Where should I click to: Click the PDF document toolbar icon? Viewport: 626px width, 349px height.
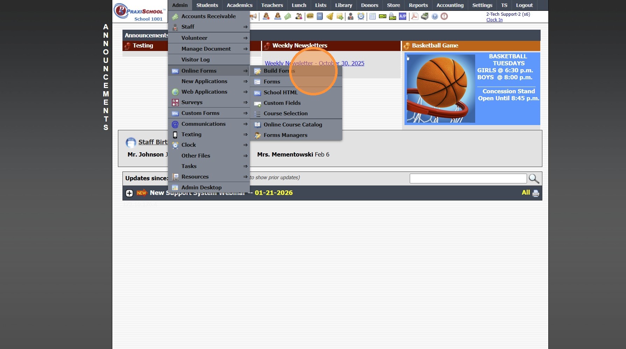point(415,16)
